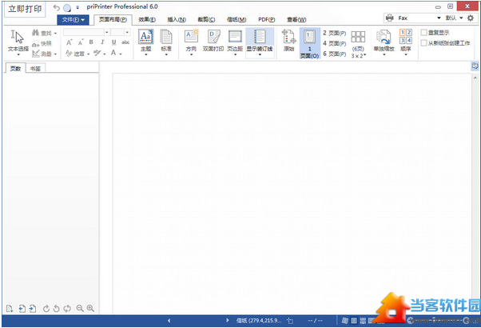Click the rotate clockwise icon
Screen dimensions: 481x328
pyautogui.click(x=46, y=308)
